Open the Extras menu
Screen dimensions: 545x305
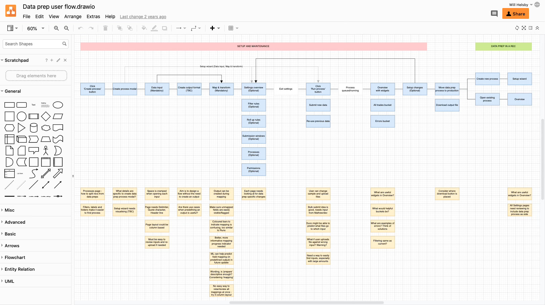tap(93, 16)
